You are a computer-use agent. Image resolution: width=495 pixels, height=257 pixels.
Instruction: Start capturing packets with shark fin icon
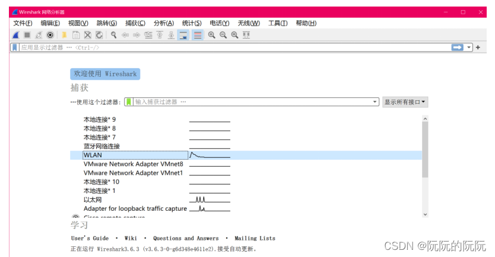pyautogui.click(x=16, y=35)
